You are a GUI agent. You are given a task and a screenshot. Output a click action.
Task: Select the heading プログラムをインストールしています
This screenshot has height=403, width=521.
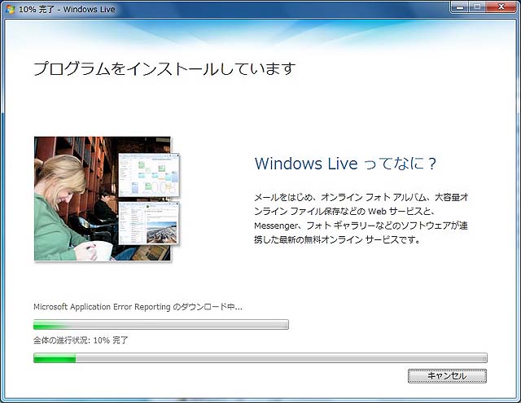164,68
